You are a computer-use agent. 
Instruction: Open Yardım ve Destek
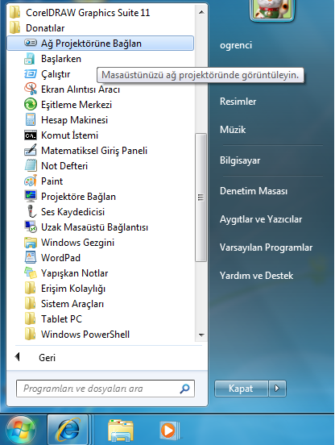pyautogui.click(x=257, y=275)
